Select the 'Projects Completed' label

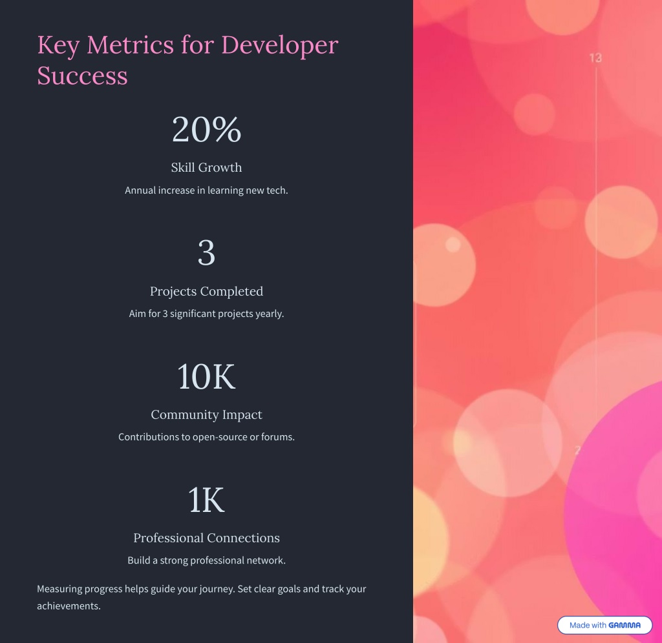(206, 291)
